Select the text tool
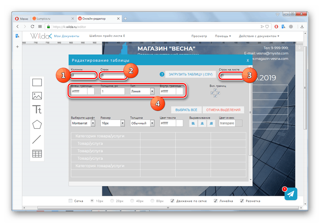 (x=37, y=110)
